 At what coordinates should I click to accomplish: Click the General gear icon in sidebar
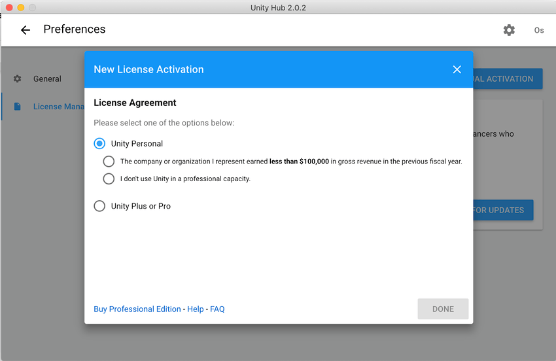click(18, 78)
